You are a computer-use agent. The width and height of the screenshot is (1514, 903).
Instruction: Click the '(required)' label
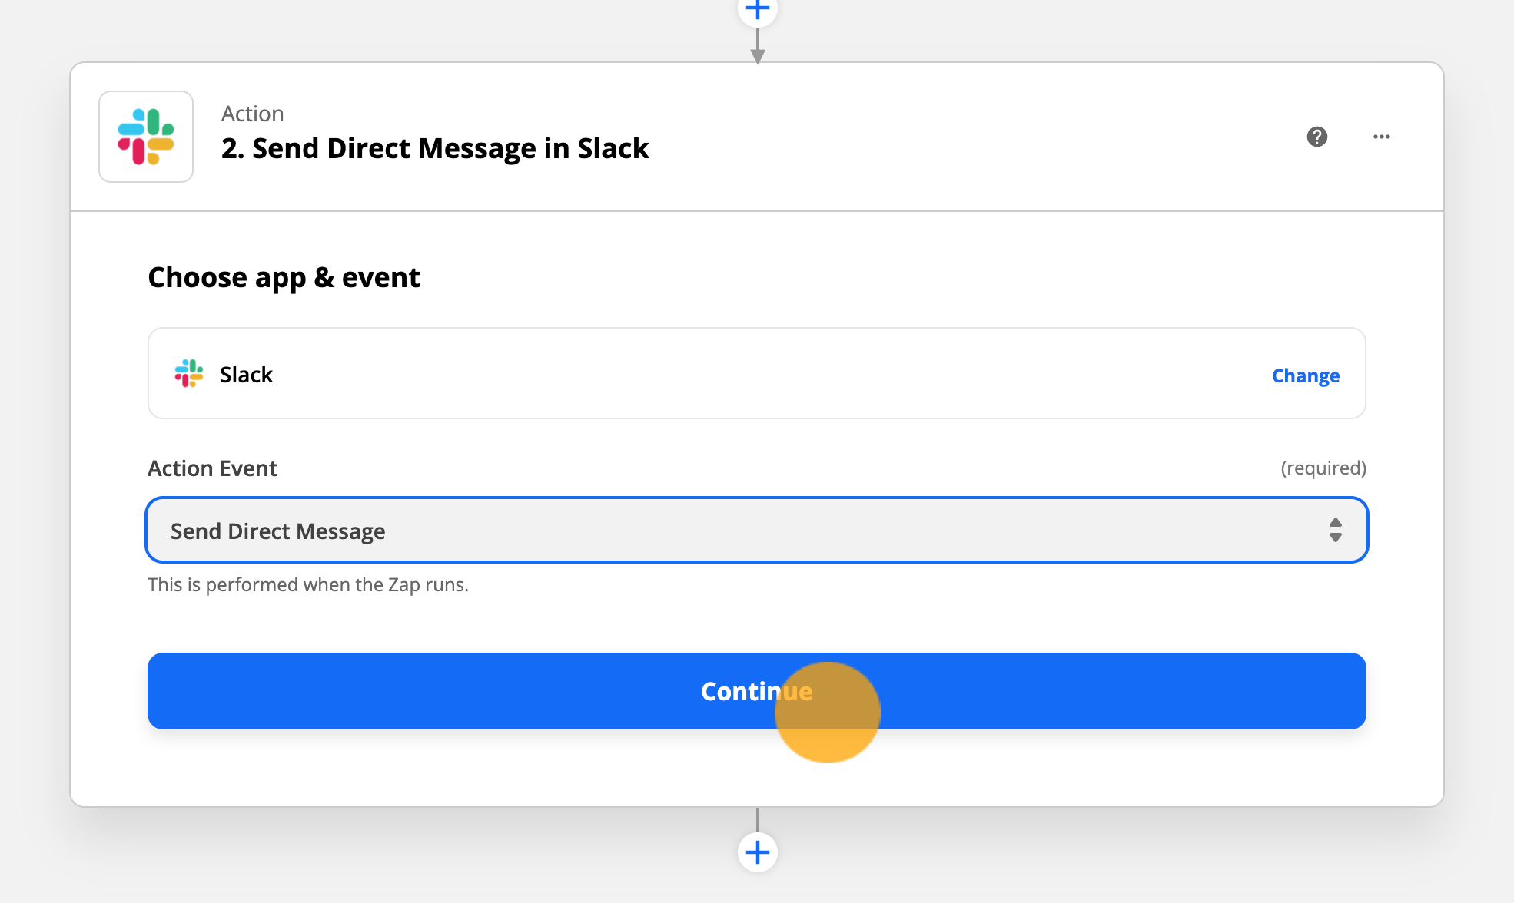click(1323, 468)
